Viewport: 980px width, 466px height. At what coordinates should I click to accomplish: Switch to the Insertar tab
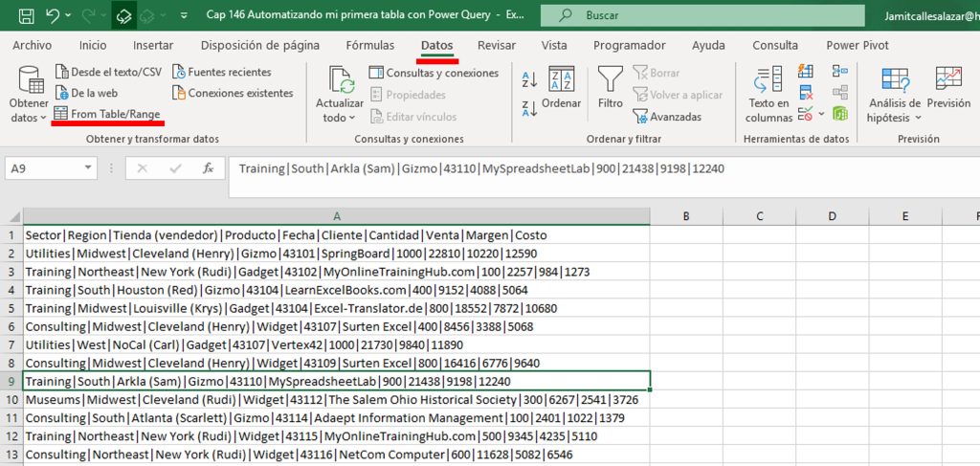pyautogui.click(x=153, y=46)
